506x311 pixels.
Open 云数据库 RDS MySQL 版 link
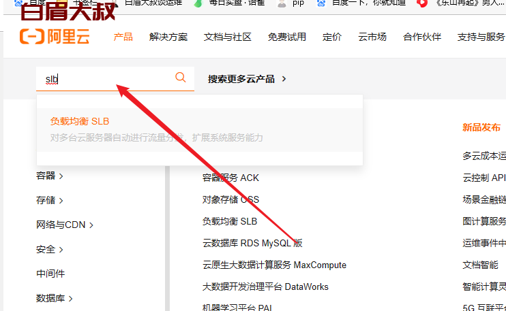click(252, 243)
